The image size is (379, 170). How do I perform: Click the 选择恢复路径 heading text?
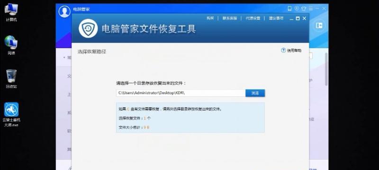[x=91, y=51]
